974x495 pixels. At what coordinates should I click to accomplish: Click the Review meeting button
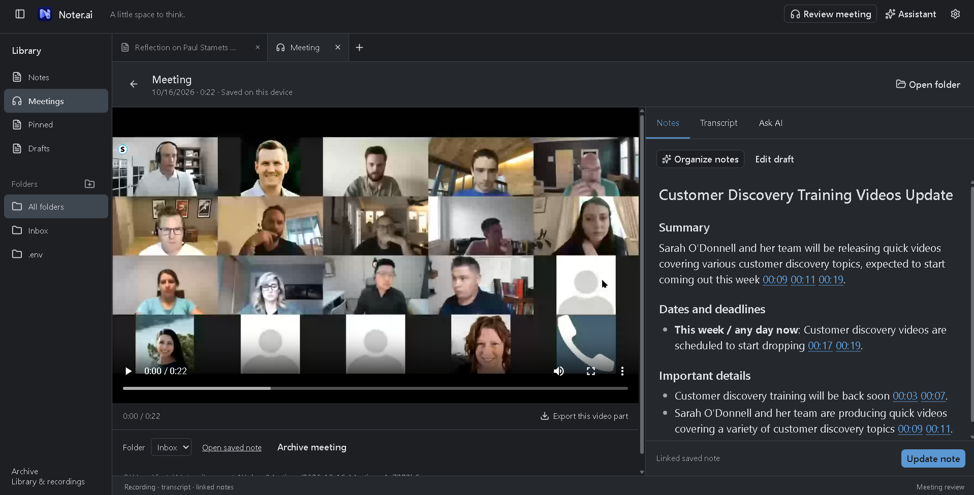click(830, 14)
